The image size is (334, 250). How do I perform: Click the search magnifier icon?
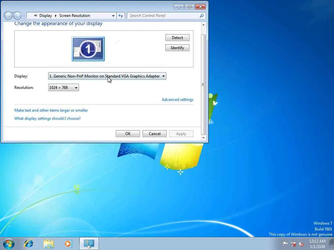(x=202, y=16)
